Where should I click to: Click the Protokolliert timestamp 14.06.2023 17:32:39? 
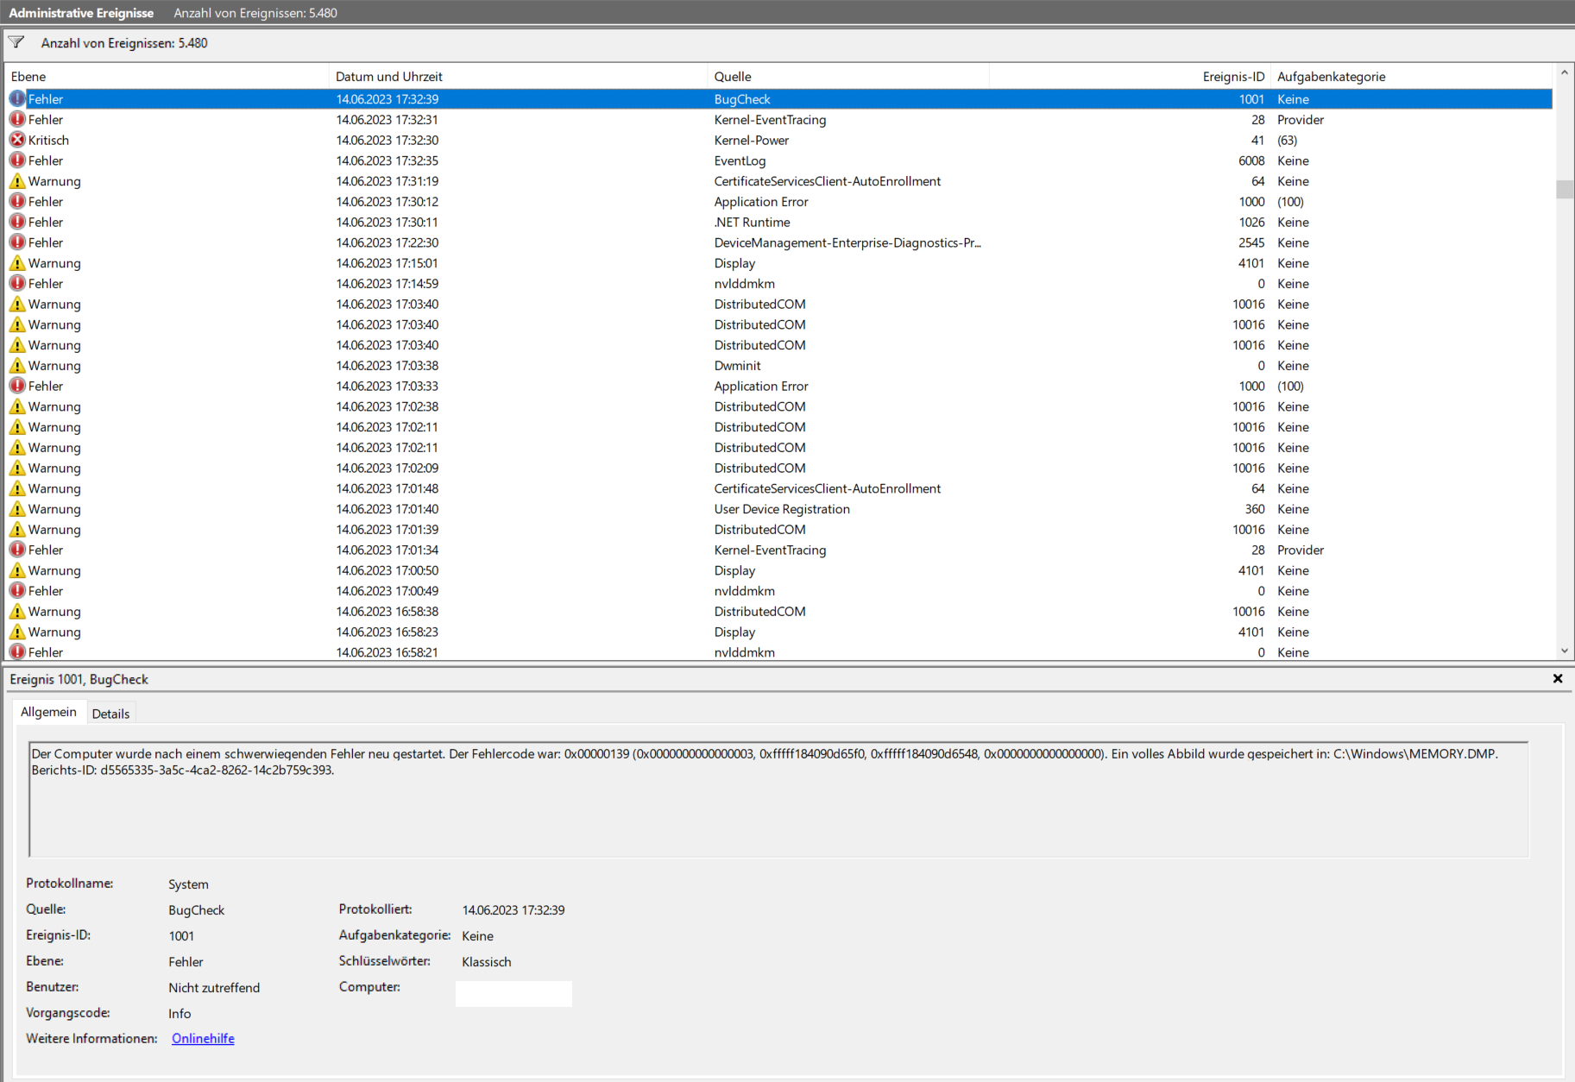coord(513,910)
